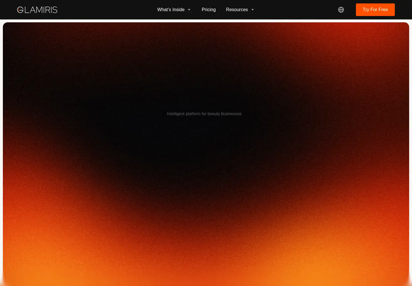Go to the Pricing page

click(x=209, y=10)
